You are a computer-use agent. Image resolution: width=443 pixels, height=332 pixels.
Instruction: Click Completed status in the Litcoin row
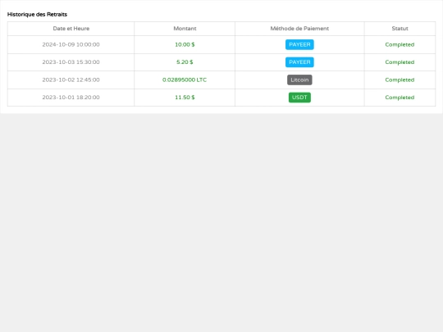400,80
